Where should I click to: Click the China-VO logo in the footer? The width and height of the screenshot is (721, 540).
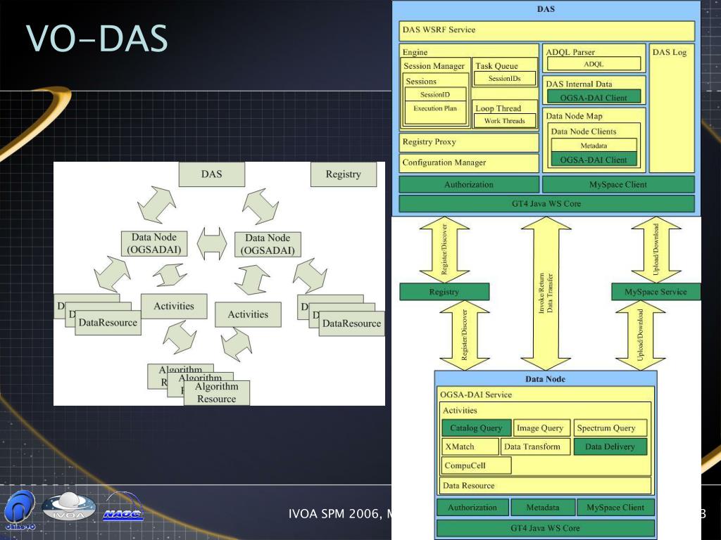tap(20, 510)
